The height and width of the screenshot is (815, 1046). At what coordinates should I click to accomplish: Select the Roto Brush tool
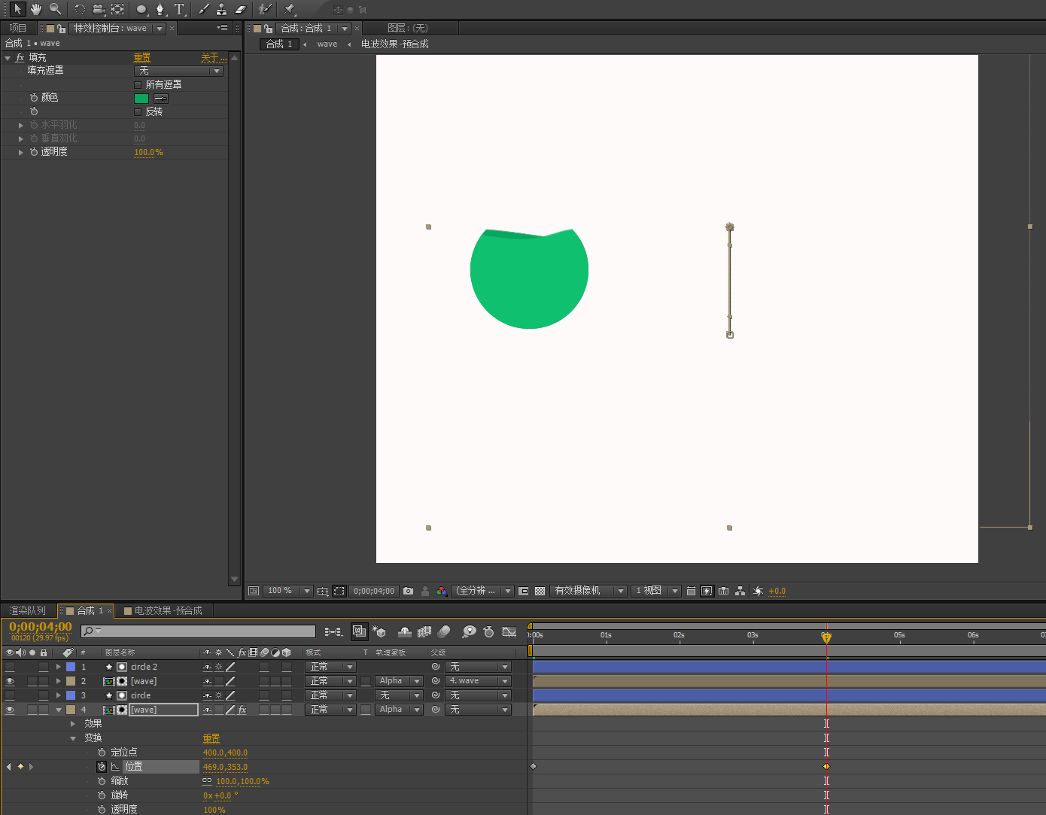pyautogui.click(x=265, y=9)
